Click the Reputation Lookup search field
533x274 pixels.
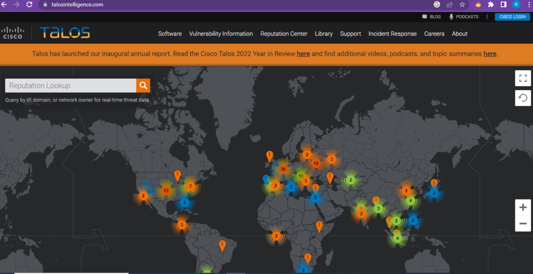point(71,85)
